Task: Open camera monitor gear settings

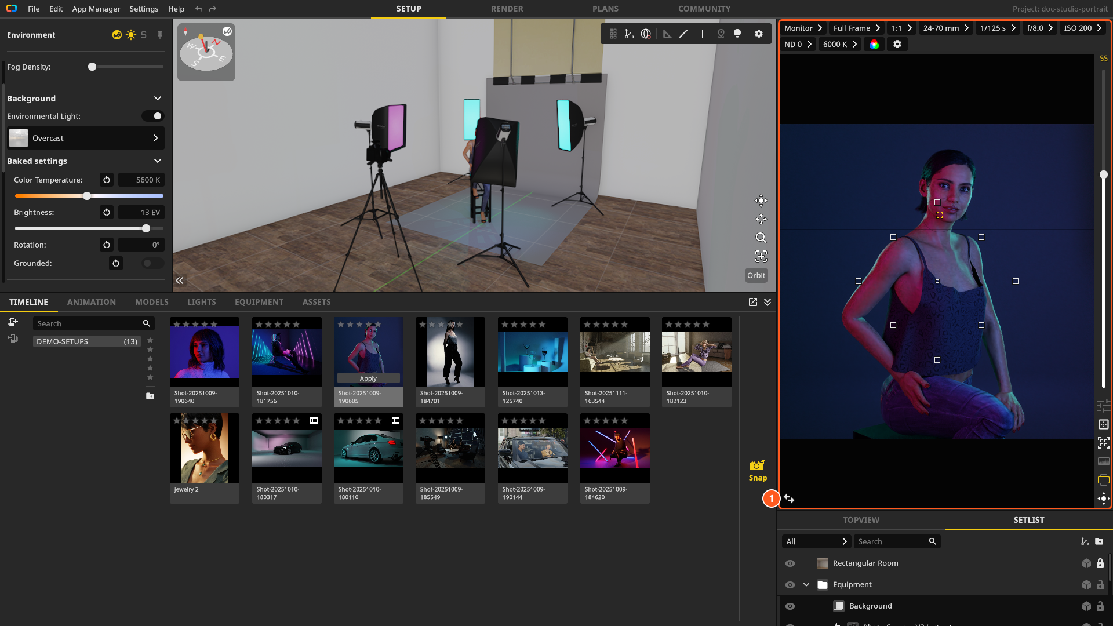Action: tap(897, 45)
